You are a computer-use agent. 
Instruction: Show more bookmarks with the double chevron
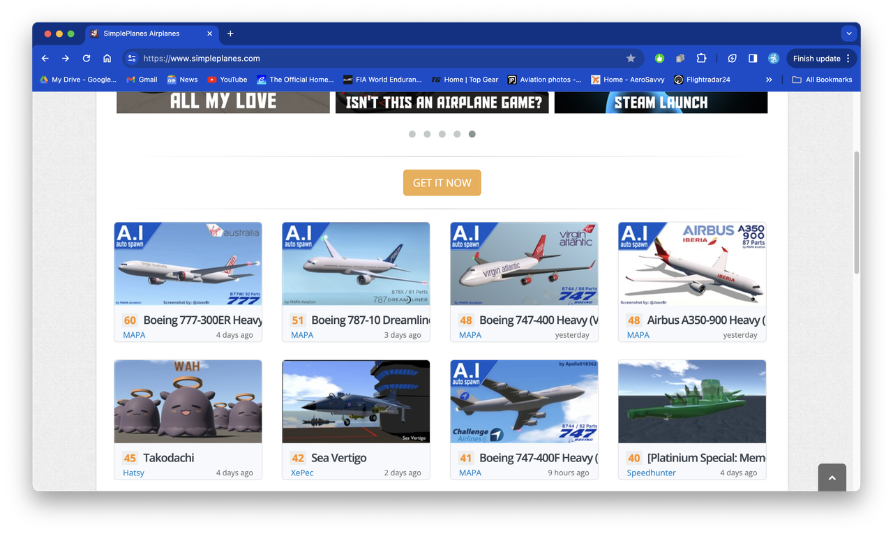tap(769, 80)
